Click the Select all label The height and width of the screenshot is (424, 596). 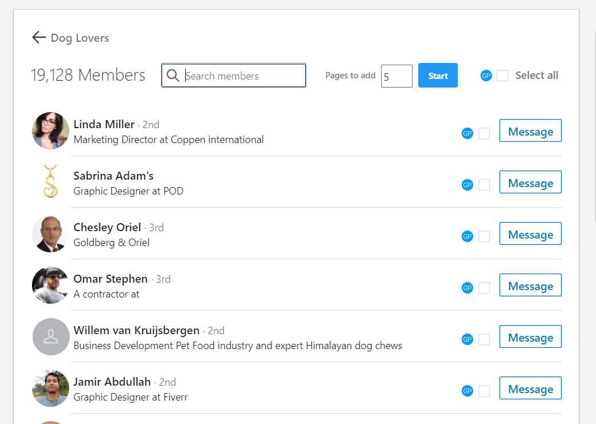pyautogui.click(x=537, y=76)
